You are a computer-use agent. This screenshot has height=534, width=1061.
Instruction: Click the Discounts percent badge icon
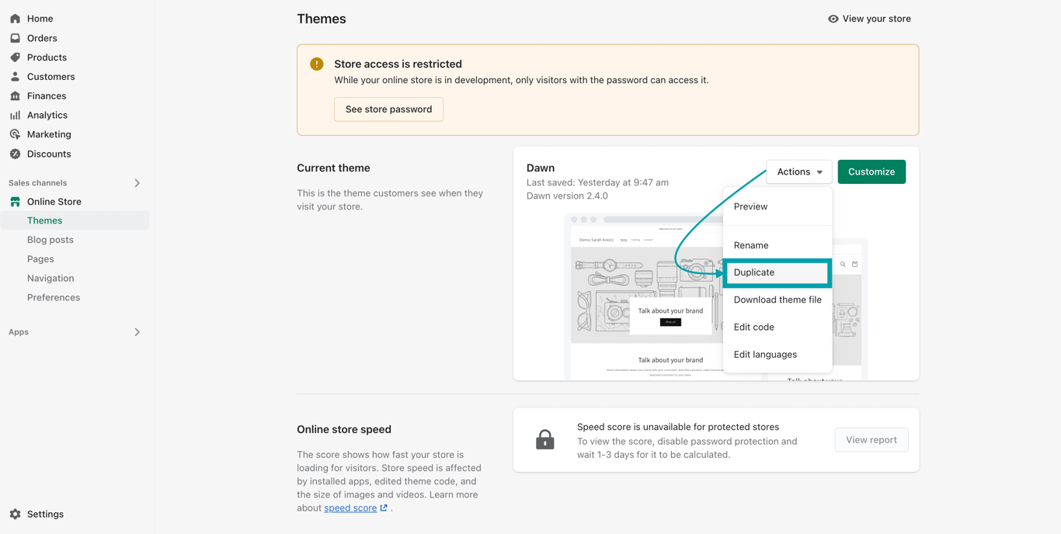pyautogui.click(x=15, y=154)
